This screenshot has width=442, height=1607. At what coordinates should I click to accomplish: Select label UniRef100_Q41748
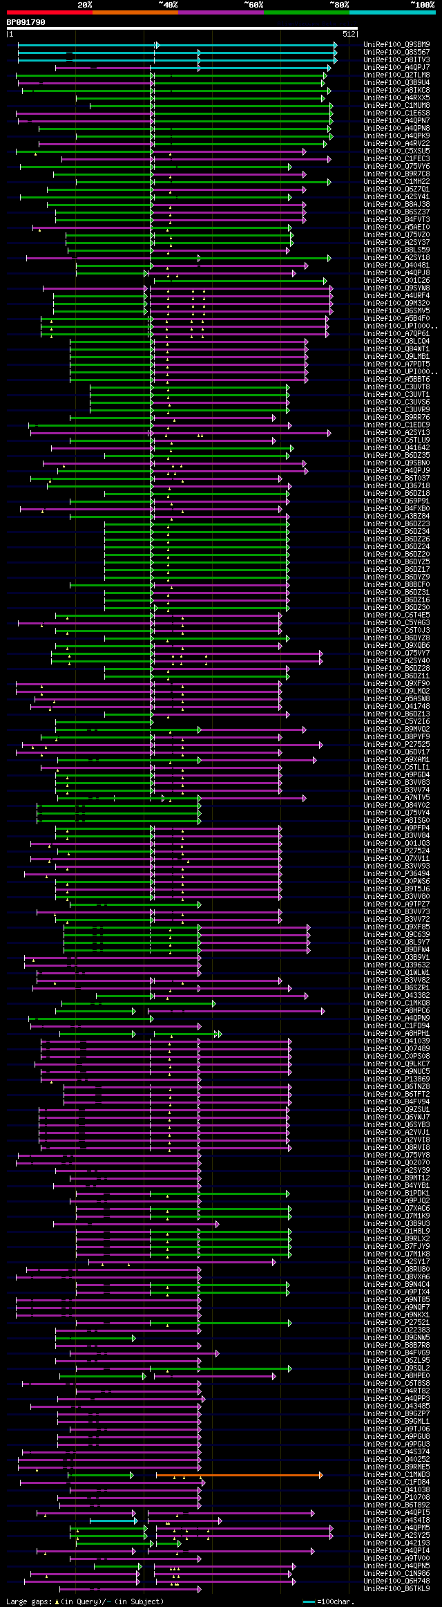click(396, 707)
